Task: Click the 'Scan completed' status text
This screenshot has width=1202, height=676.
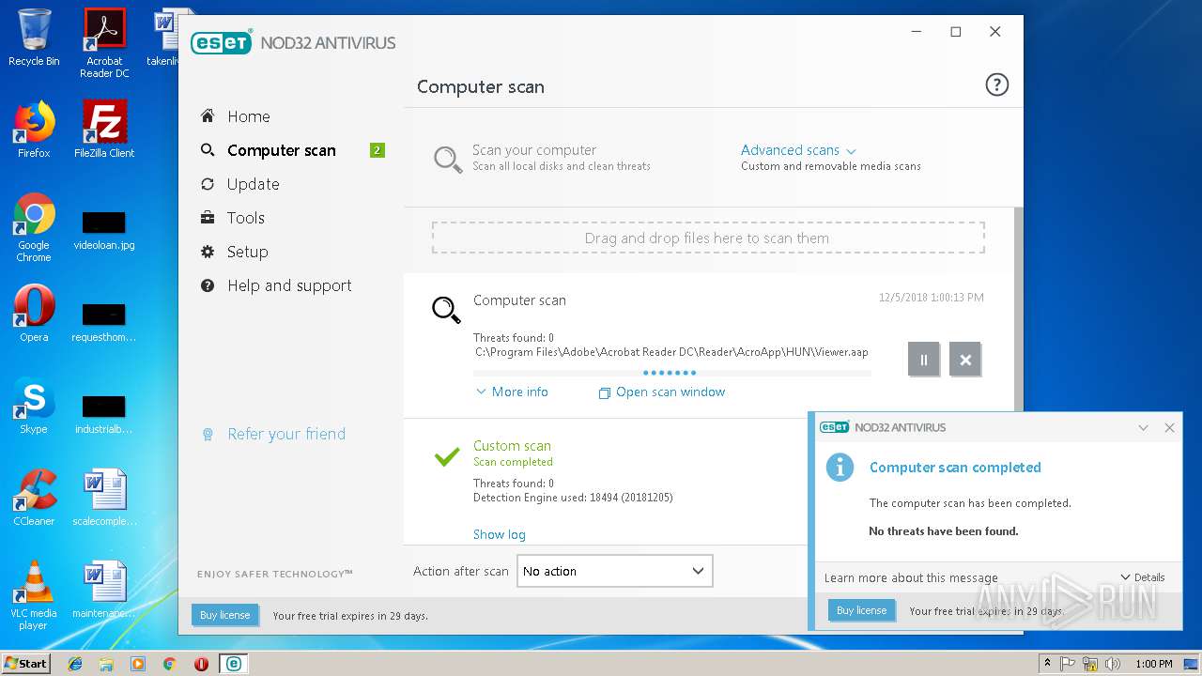Action: pyautogui.click(x=513, y=462)
